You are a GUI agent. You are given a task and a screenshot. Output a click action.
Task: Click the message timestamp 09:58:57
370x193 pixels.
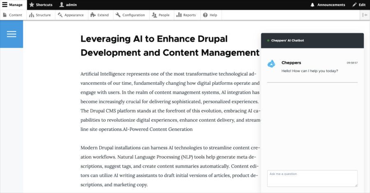[352, 63]
